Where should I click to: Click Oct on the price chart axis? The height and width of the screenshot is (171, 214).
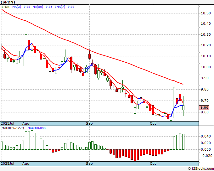coord(153,123)
